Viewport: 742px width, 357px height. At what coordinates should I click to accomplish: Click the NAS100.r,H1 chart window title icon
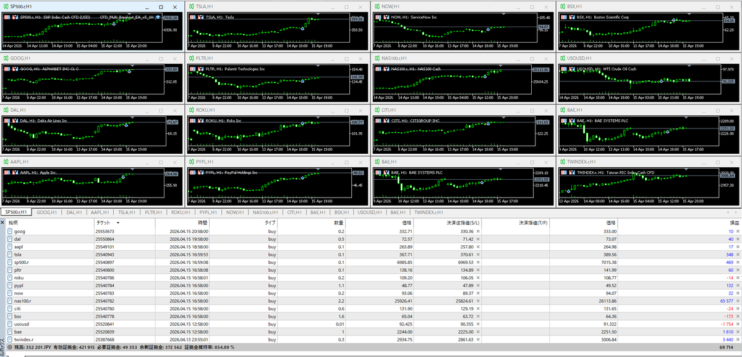[377, 58]
